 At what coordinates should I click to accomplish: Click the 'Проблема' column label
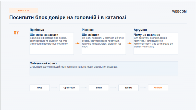tap(37, 30)
